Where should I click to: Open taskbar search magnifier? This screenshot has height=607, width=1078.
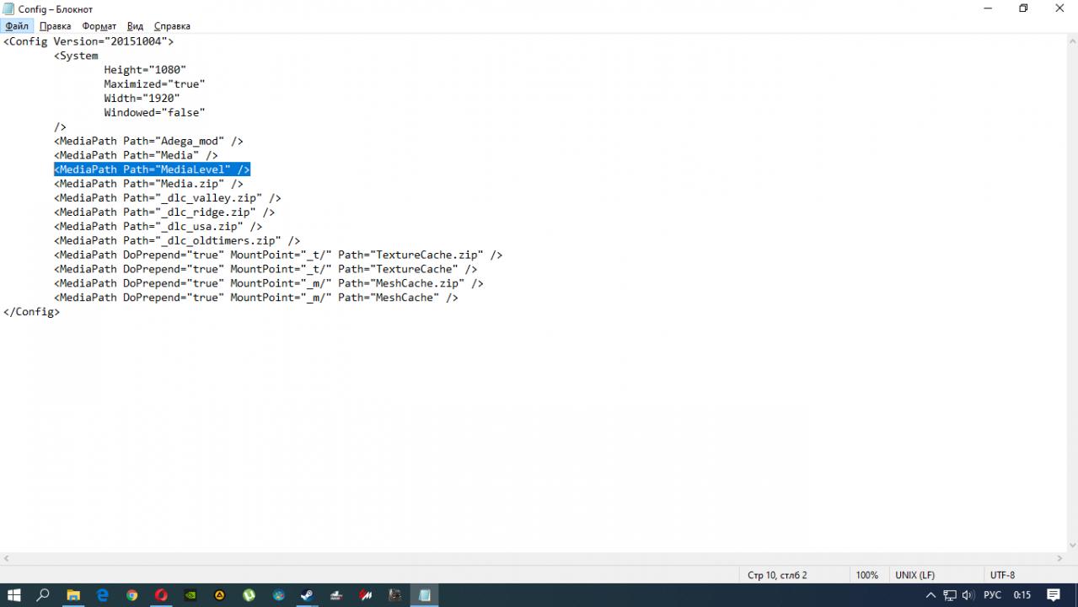43,595
